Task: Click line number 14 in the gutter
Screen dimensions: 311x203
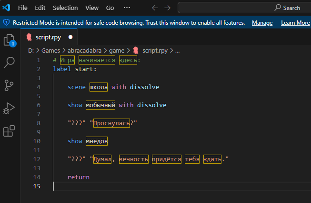Action: [37, 177]
